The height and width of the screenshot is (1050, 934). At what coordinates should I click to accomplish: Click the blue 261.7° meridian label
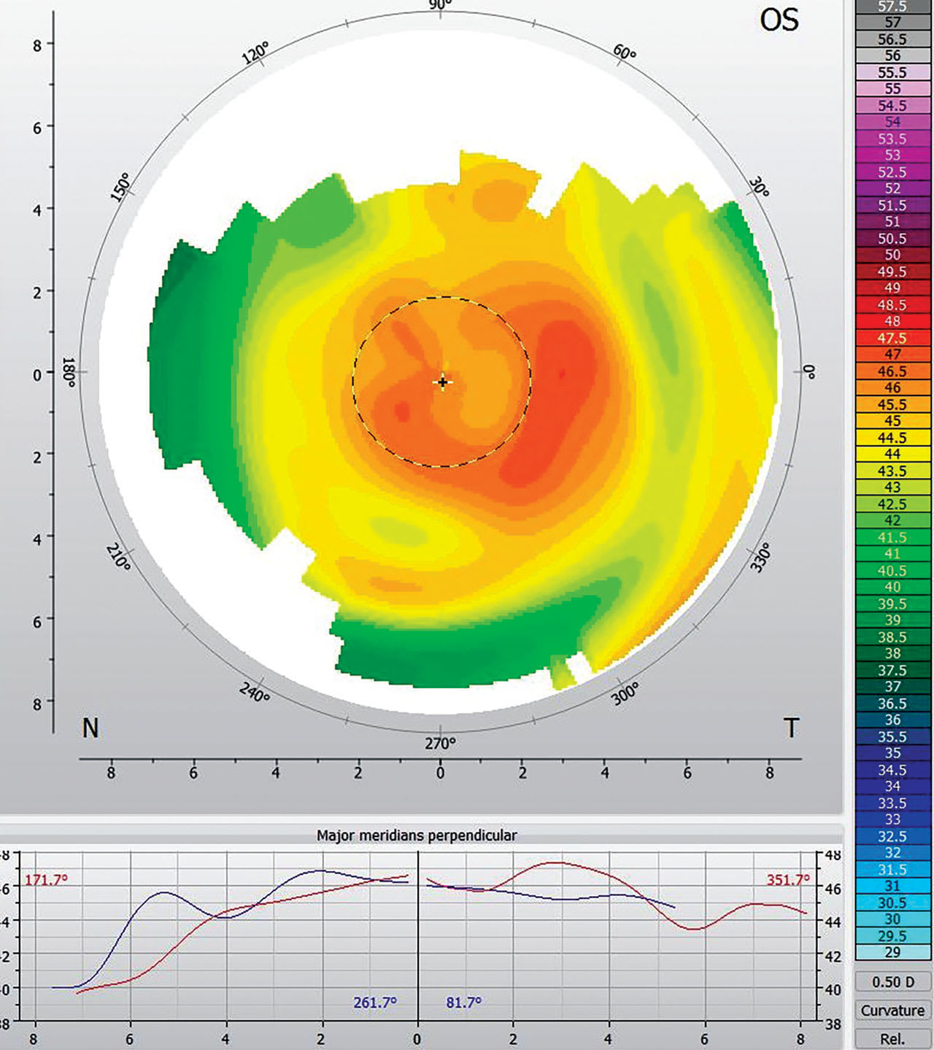(x=375, y=1003)
